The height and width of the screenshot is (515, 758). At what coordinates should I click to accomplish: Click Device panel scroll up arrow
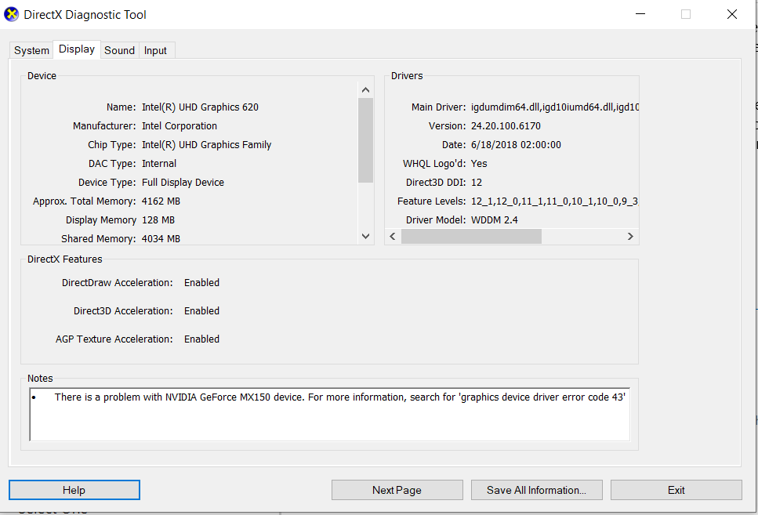(365, 90)
